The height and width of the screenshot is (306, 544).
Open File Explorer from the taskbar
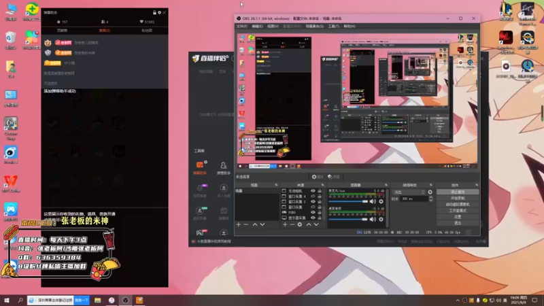click(97, 300)
